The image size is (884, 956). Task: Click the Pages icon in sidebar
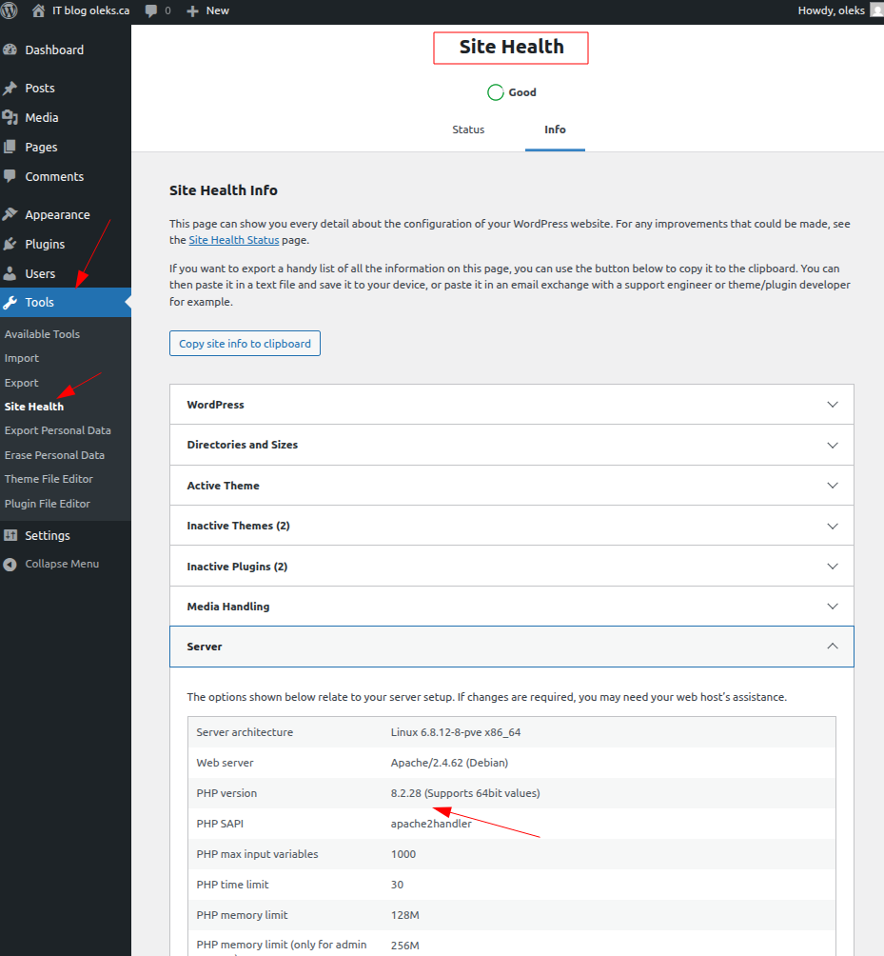10,147
